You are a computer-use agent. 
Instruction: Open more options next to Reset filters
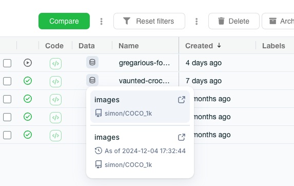[197, 22]
